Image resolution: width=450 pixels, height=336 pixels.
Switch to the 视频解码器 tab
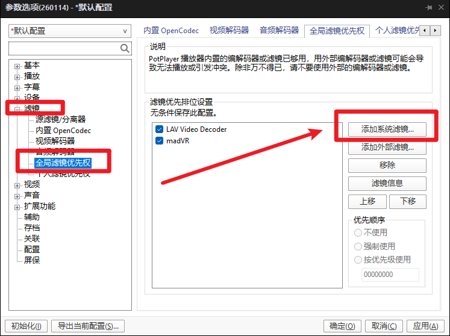[x=229, y=31]
